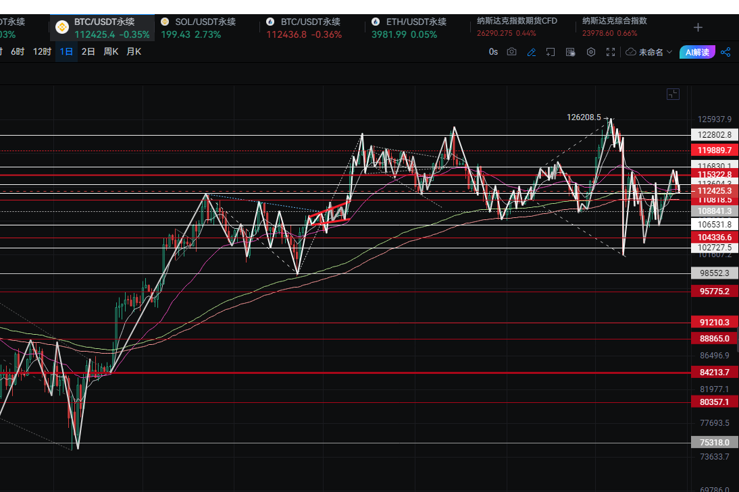Click the 0s countdown indicator

(x=493, y=52)
